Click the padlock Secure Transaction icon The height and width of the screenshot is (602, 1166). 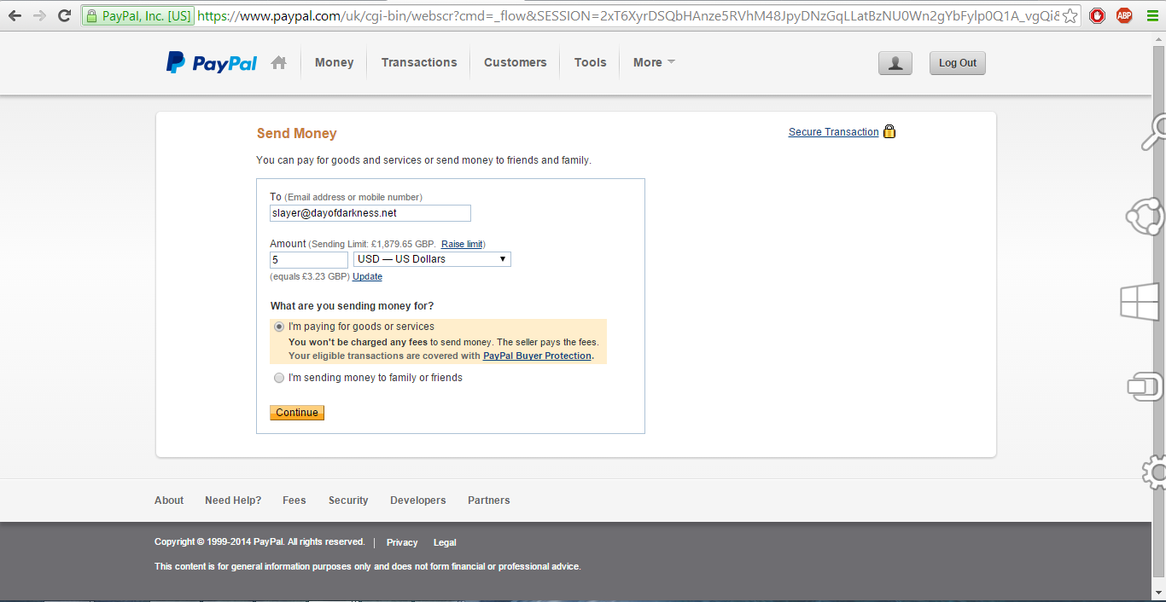889,131
